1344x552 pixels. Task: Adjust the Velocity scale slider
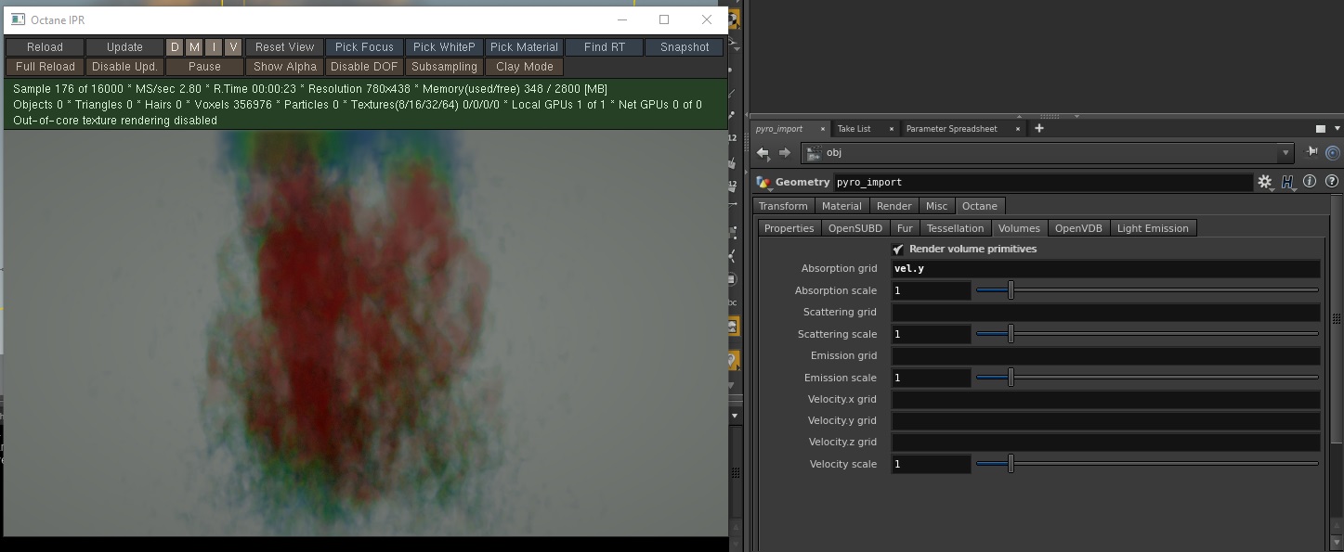[x=1147, y=464]
